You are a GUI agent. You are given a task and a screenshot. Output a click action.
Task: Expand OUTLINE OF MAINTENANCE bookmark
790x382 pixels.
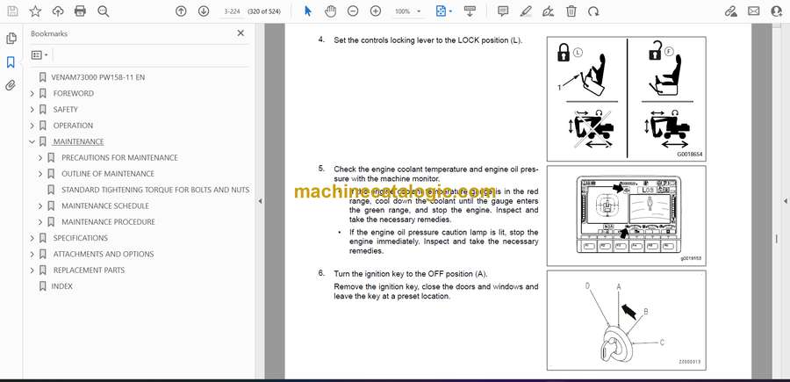(x=40, y=174)
